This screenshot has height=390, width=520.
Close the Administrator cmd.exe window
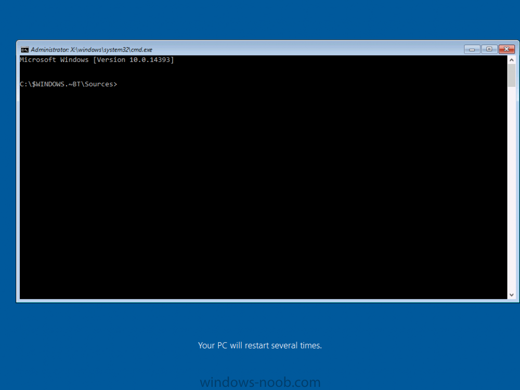pos(506,49)
